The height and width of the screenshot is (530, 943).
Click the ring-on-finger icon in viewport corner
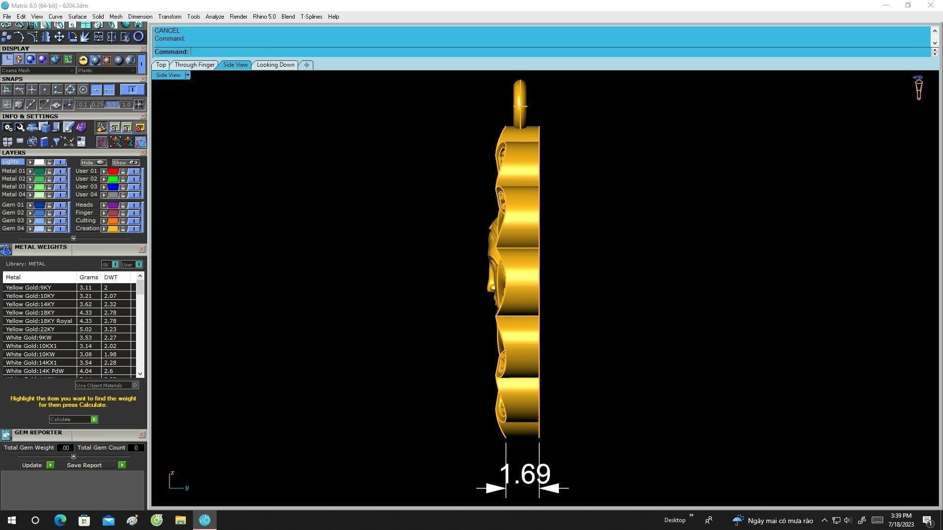tap(918, 88)
